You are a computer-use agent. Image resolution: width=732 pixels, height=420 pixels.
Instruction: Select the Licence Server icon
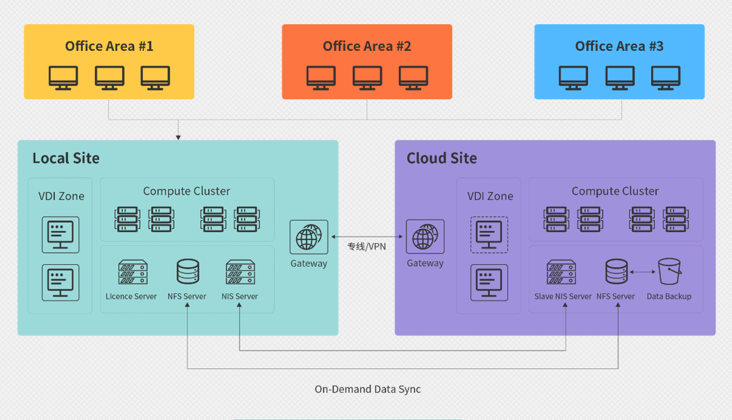coord(133,272)
